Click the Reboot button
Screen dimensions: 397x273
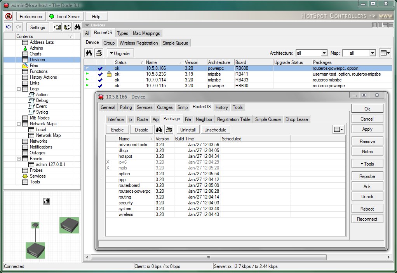tap(367, 209)
